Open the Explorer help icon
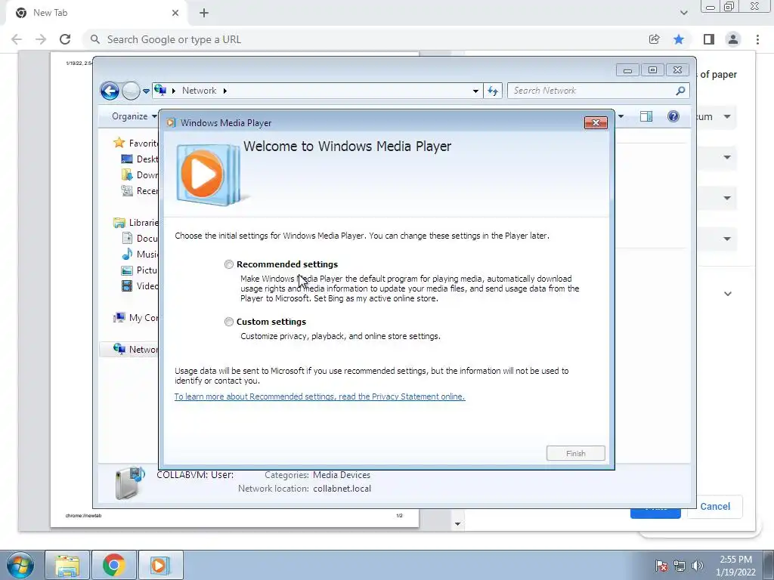Viewport: 774px width, 580px height. (673, 116)
